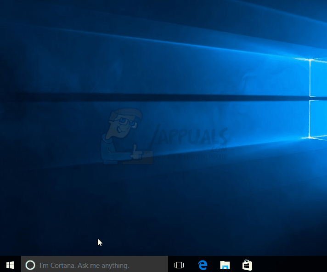Open File Explorer from the taskbar
Screen dimensions: 327x272
[225, 265]
